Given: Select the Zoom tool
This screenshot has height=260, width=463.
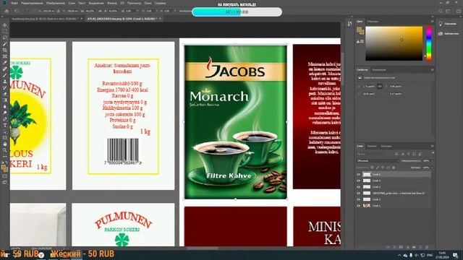Looking at the screenshot, I should point(5,150).
